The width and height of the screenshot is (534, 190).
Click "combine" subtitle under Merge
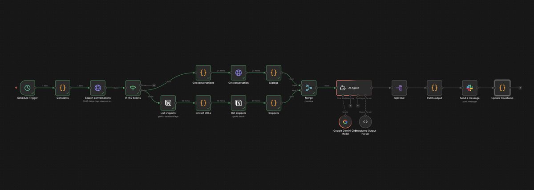[309, 101]
